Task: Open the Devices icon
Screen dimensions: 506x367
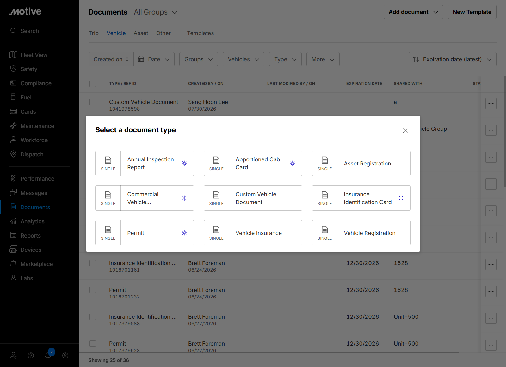Action: click(x=13, y=250)
